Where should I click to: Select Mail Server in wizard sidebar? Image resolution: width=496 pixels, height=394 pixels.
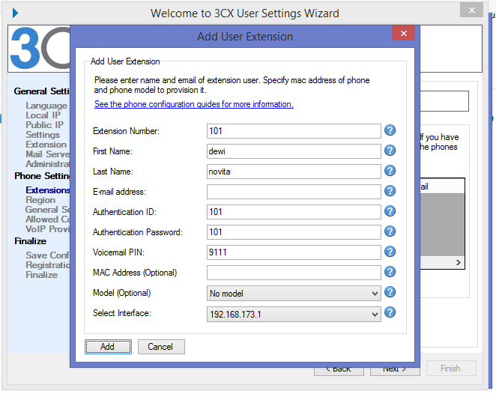[48, 154]
